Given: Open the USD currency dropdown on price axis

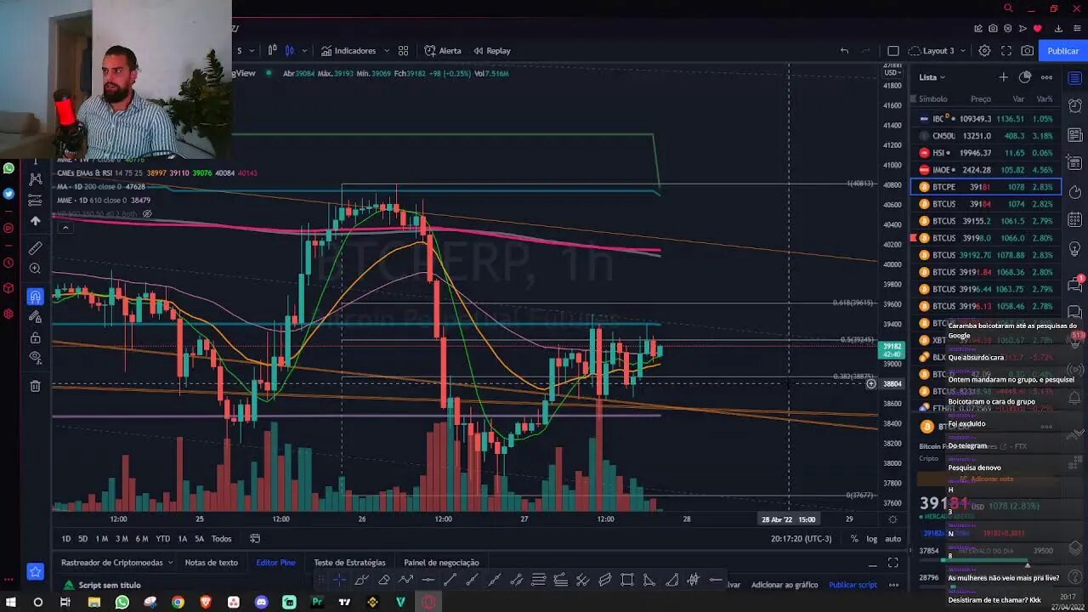Looking at the screenshot, I should tap(892, 72).
